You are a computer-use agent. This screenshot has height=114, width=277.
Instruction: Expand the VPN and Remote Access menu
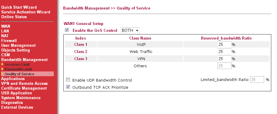[x=24, y=83]
